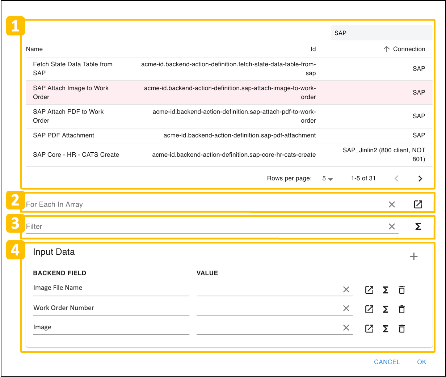Open the Rows per page dropdown
This screenshot has height=377, width=446.
327,178
